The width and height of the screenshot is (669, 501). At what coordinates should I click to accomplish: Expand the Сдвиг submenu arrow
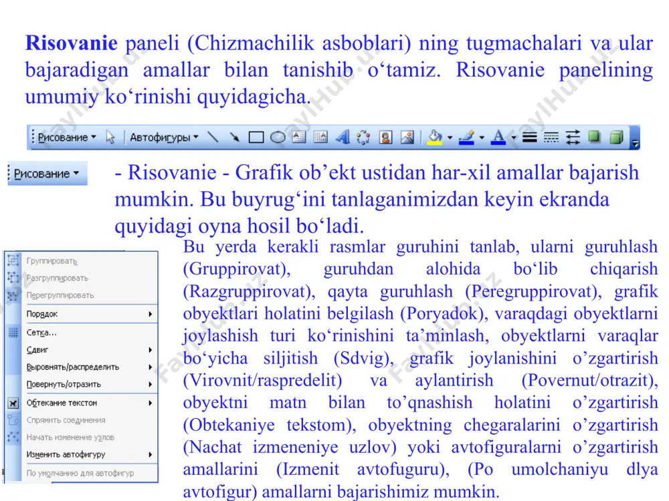pos(150,350)
